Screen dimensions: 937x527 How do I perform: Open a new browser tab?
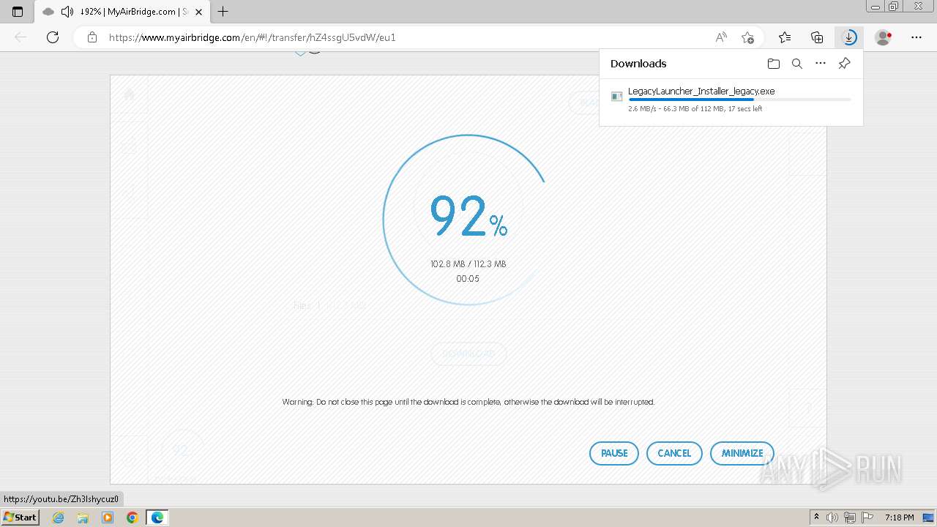pyautogui.click(x=223, y=12)
